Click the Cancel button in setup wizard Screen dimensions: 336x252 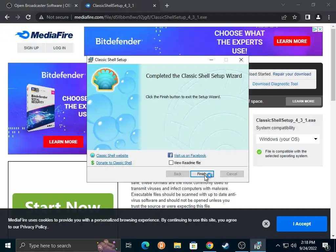pyautogui.click(x=232, y=174)
